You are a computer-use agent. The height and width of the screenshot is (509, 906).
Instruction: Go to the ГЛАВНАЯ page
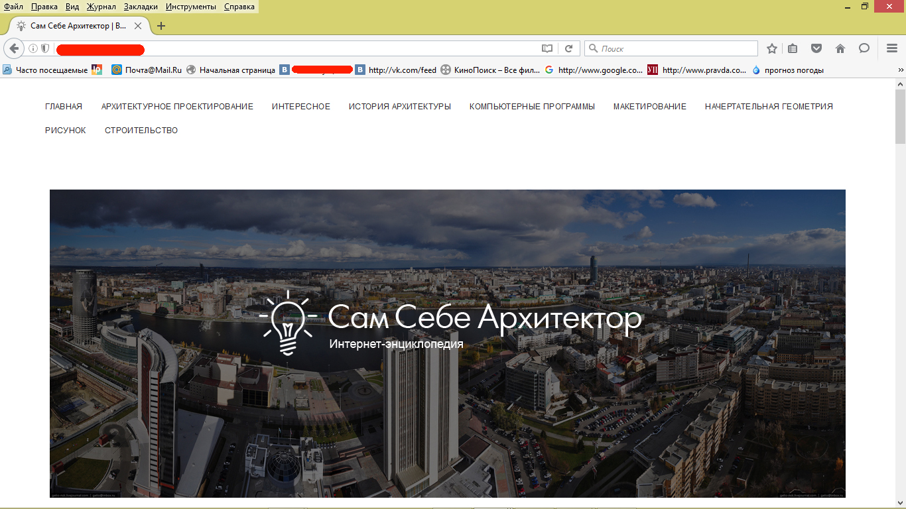[64, 107]
